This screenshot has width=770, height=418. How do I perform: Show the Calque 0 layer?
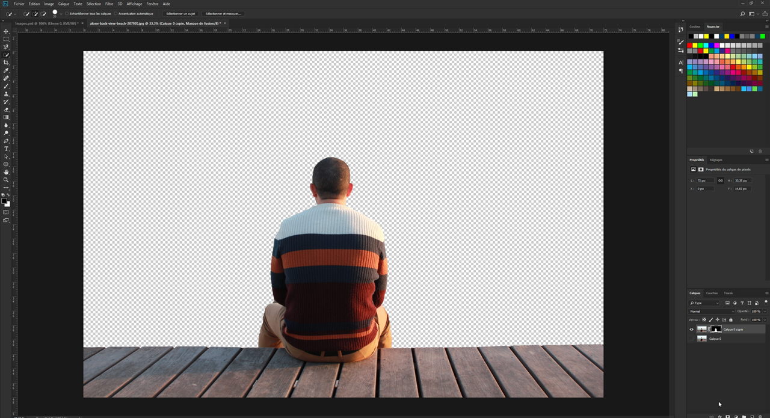pyautogui.click(x=691, y=339)
